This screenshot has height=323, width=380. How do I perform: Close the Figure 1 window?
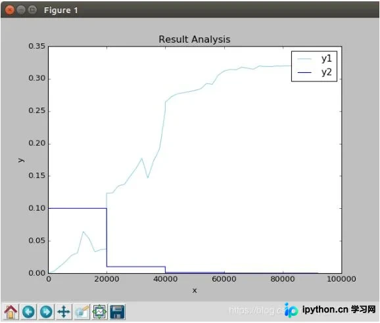pyautogui.click(x=10, y=10)
